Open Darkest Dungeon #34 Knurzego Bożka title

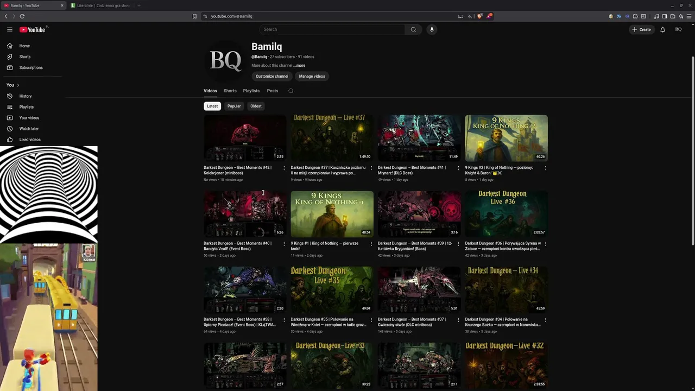click(x=503, y=322)
